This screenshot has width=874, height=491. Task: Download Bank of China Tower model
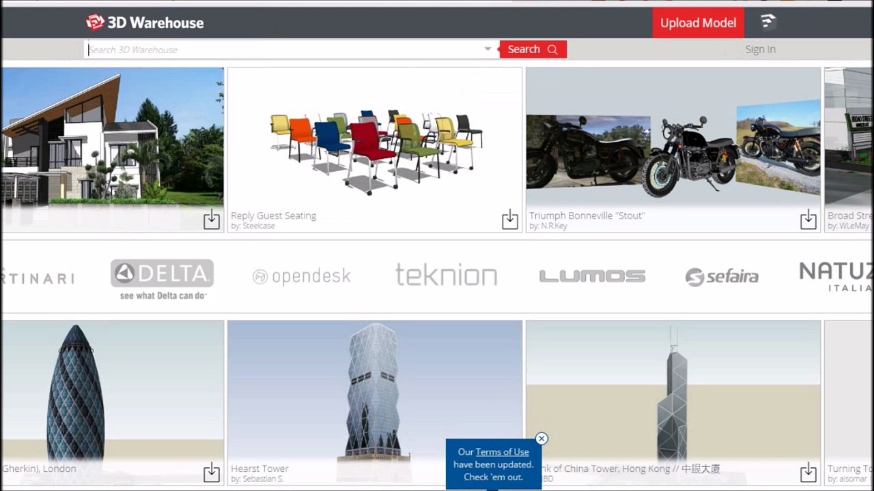pyautogui.click(x=808, y=472)
